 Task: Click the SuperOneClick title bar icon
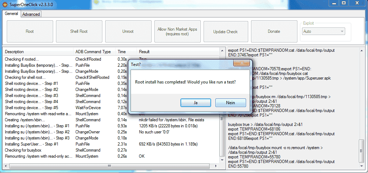[4, 4]
